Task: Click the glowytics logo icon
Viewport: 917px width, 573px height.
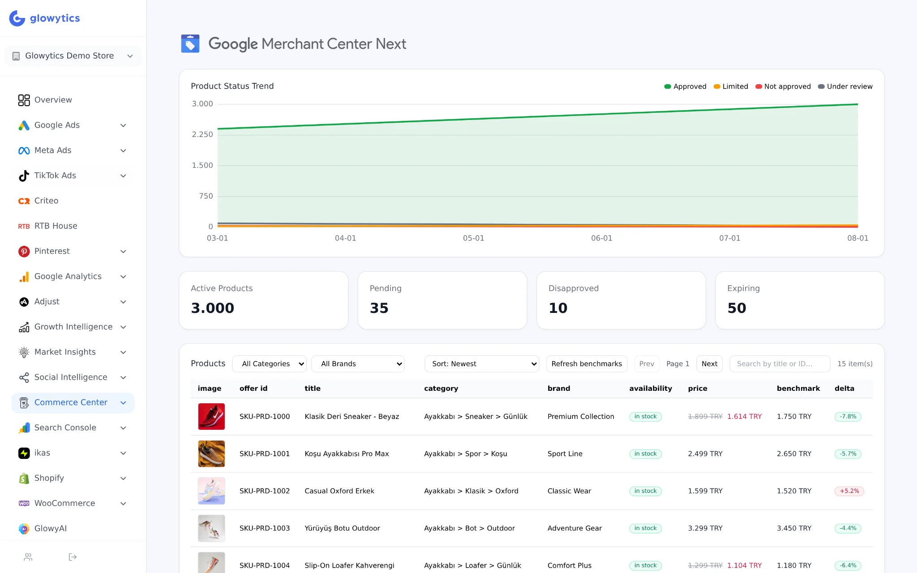Action: (17, 18)
